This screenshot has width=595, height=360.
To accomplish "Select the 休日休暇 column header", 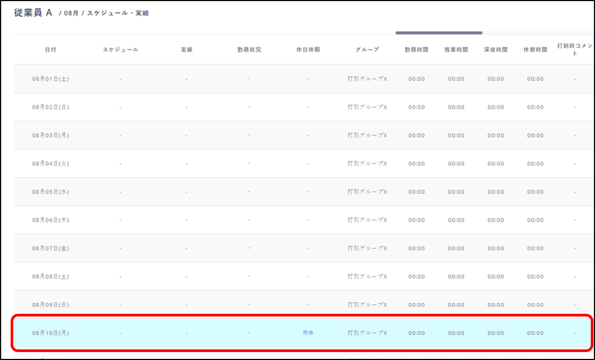I will pyautogui.click(x=308, y=50).
